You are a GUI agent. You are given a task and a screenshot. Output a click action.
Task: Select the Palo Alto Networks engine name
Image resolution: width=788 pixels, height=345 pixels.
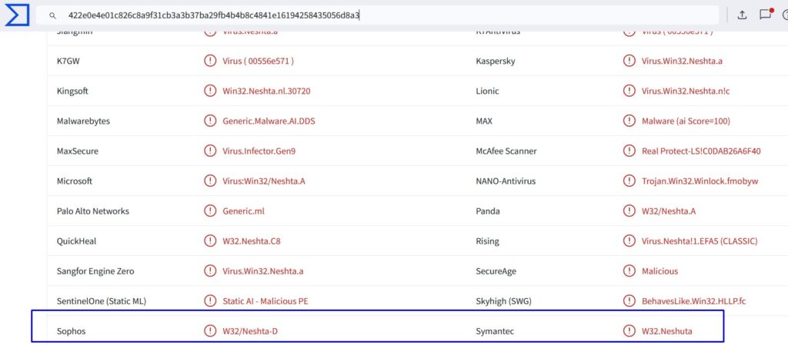click(x=93, y=211)
